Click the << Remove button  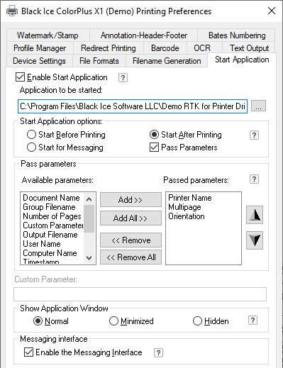pos(131,240)
